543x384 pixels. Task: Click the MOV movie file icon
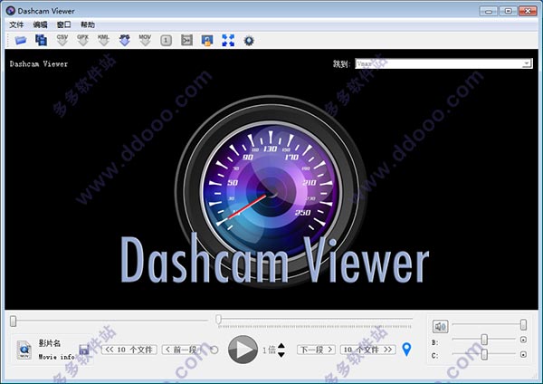click(x=24, y=350)
